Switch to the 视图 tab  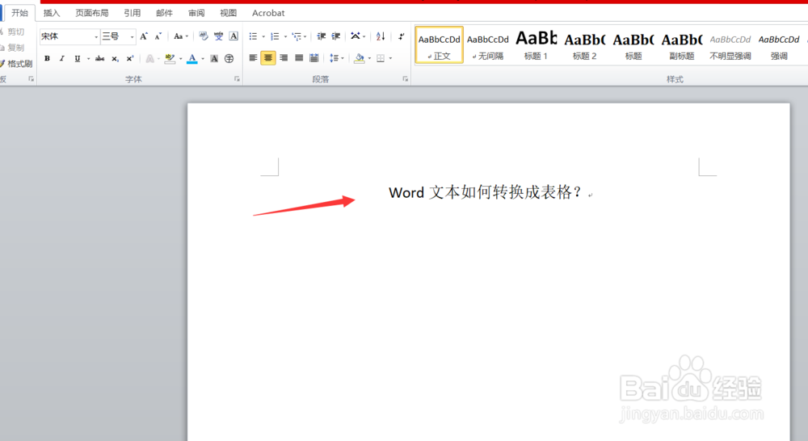(x=228, y=13)
